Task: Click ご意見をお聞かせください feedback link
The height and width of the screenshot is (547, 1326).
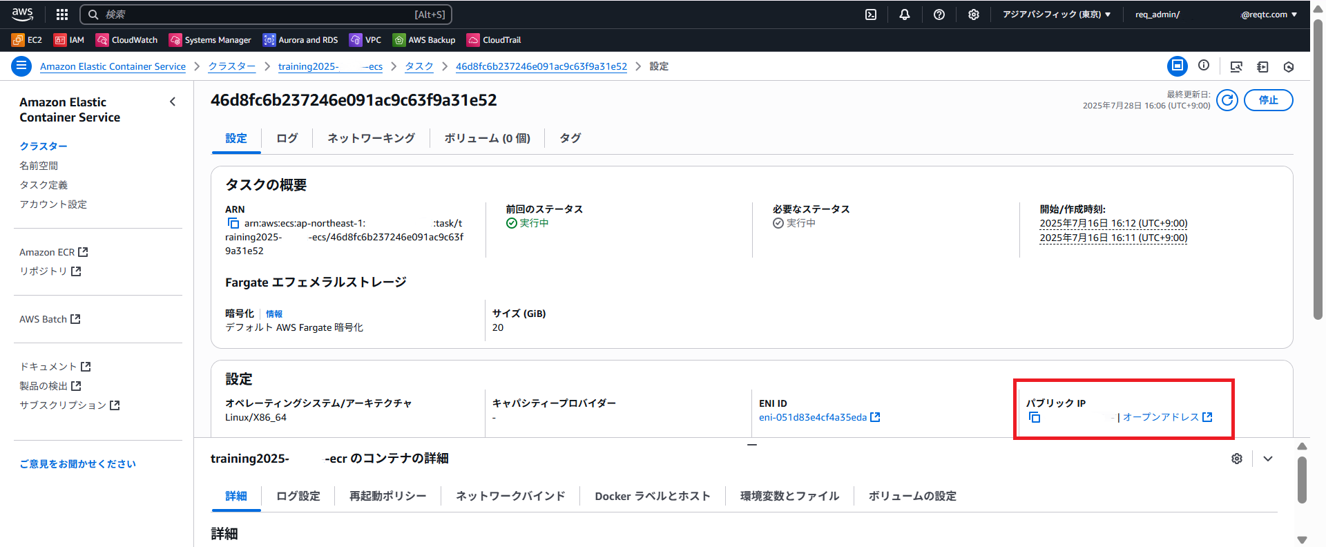Action: pos(78,464)
